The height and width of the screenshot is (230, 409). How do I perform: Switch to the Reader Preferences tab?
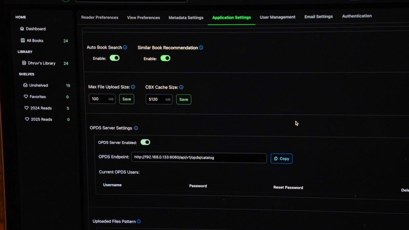[99, 18]
